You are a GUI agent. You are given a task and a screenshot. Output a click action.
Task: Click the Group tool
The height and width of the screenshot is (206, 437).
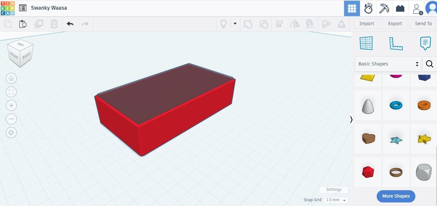point(248,24)
